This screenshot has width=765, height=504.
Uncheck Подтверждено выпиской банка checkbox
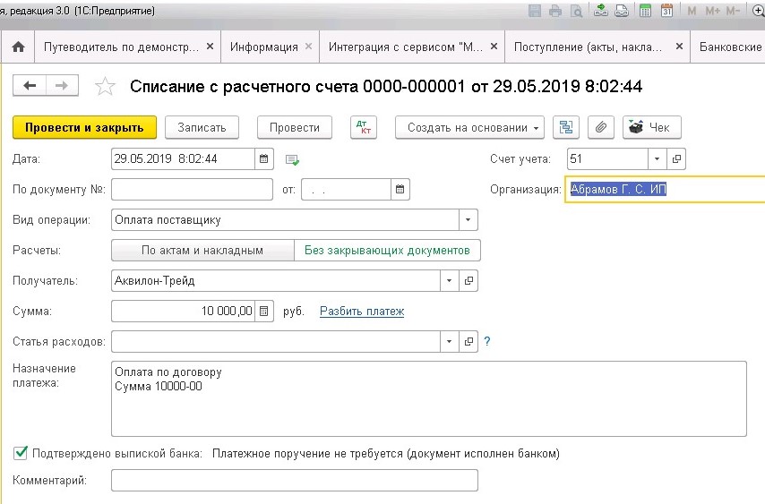point(21,453)
